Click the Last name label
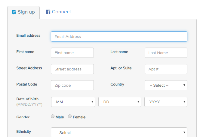 119,52
